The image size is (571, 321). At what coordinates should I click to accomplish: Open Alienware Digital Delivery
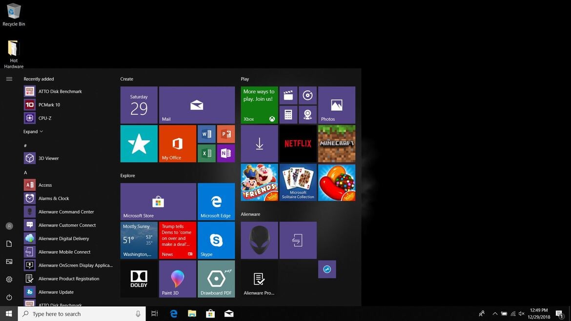click(x=68, y=239)
